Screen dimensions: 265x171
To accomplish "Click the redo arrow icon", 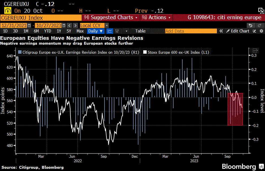I will pos(259,25).
